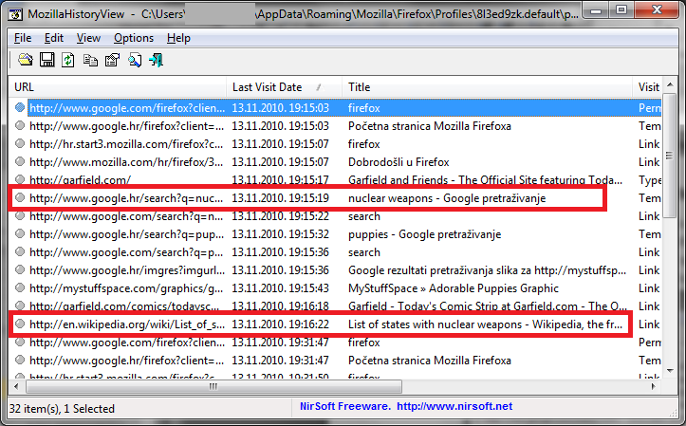Click the Refresh toolbar icon
Viewport: 686px width, 426px height.
click(x=68, y=61)
